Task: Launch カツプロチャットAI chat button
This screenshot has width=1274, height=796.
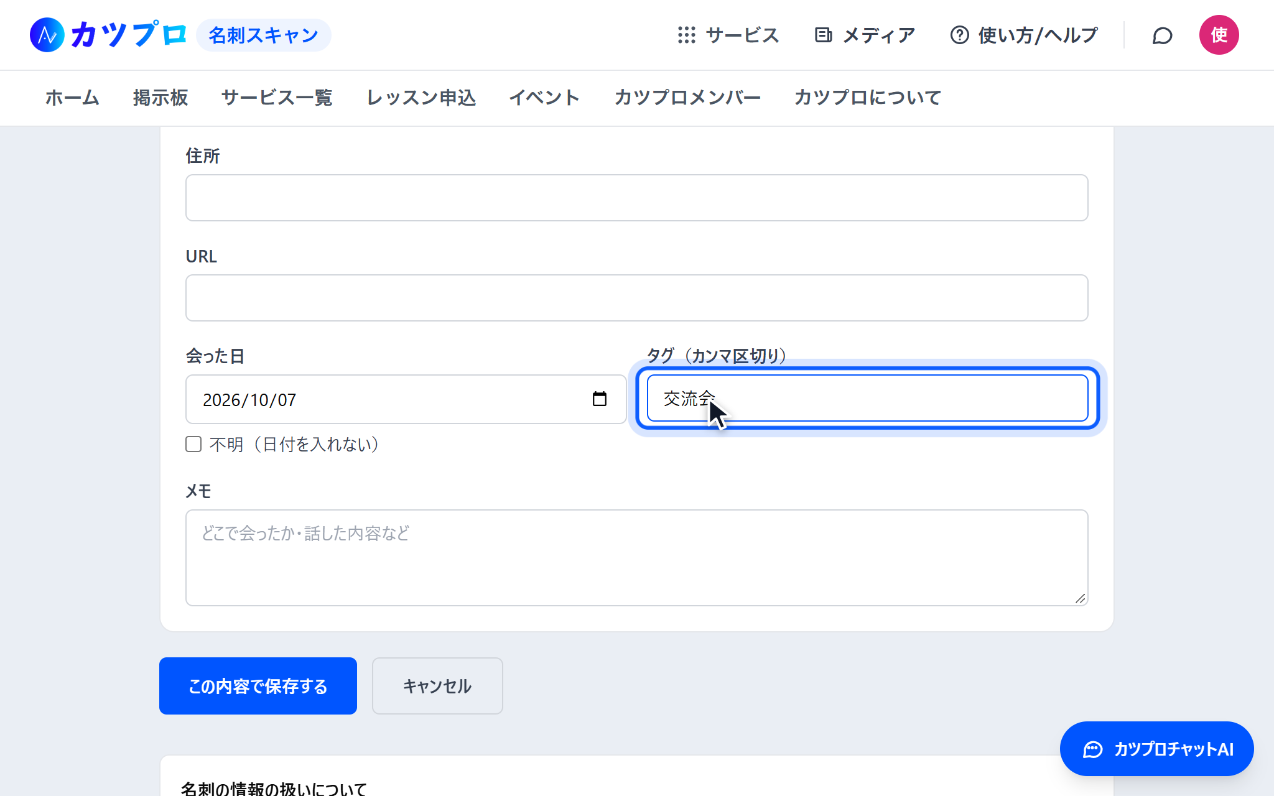Action: click(1156, 749)
